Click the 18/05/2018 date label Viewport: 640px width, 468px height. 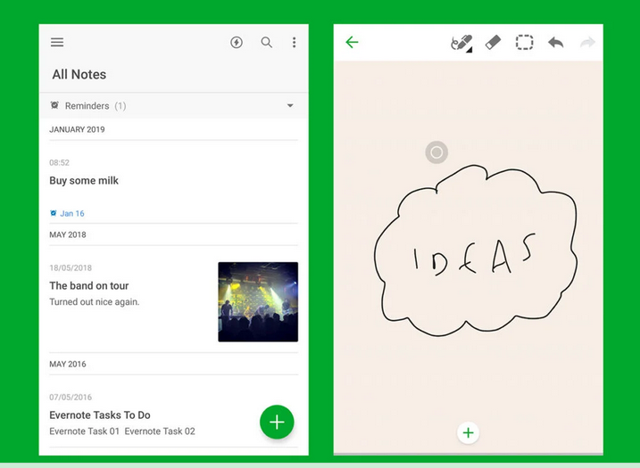click(x=71, y=267)
